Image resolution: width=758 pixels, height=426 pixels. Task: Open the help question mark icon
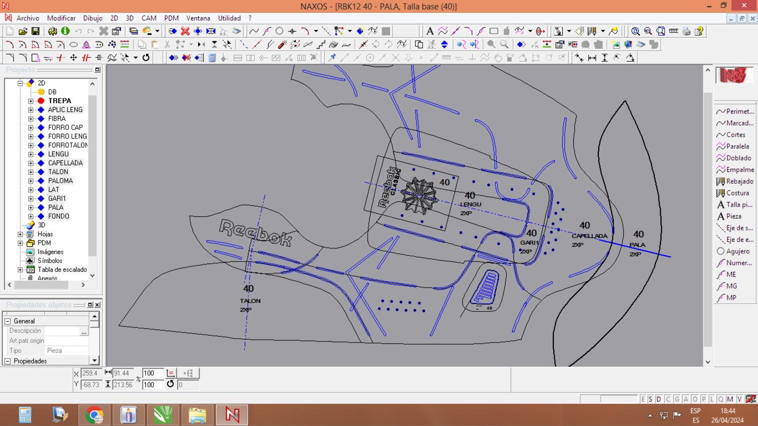(699, 31)
